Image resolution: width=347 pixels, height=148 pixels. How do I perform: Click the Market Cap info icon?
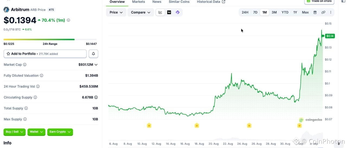click(x=25, y=65)
